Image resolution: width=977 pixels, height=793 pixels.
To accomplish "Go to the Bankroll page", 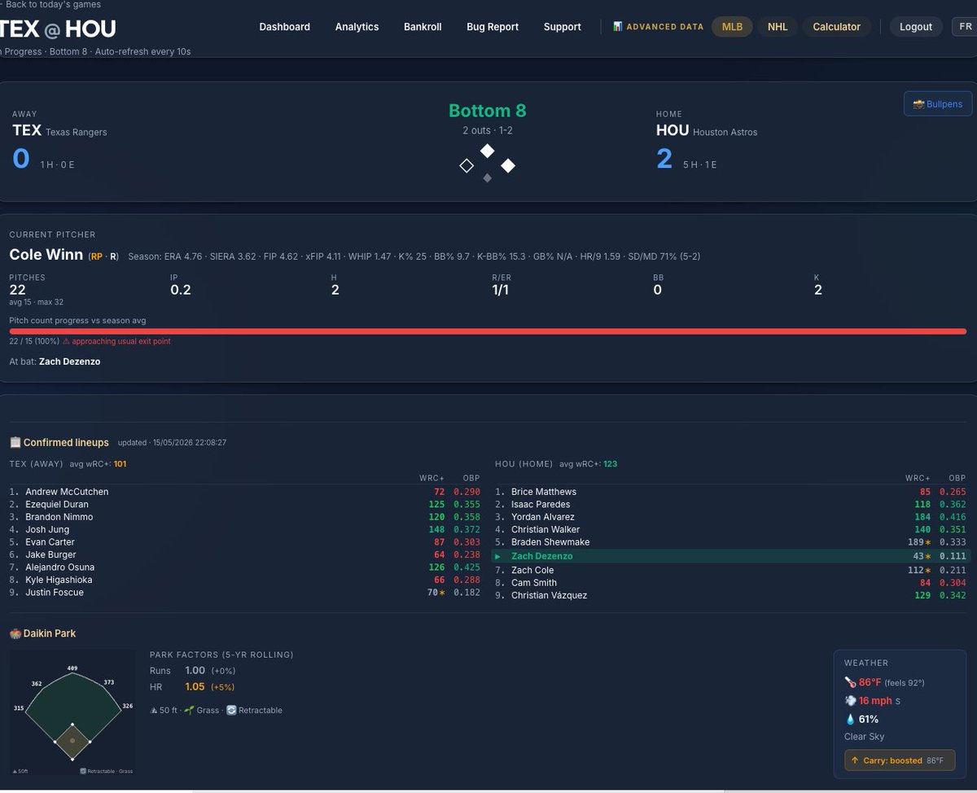I will tap(423, 27).
